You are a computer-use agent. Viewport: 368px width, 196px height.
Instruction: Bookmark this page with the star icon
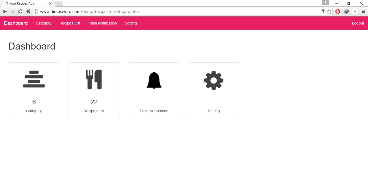click(x=329, y=12)
